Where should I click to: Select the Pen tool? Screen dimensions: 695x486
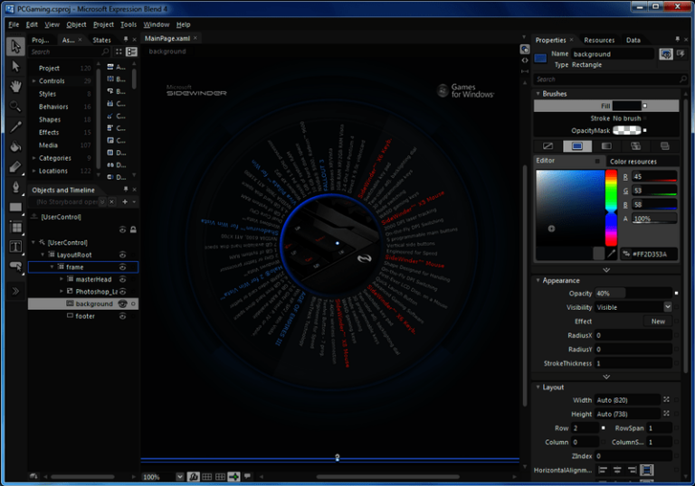(15, 187)
